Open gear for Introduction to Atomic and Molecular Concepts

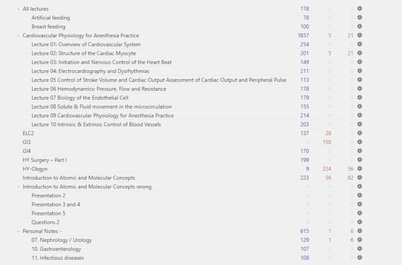[x=359, y=178]
